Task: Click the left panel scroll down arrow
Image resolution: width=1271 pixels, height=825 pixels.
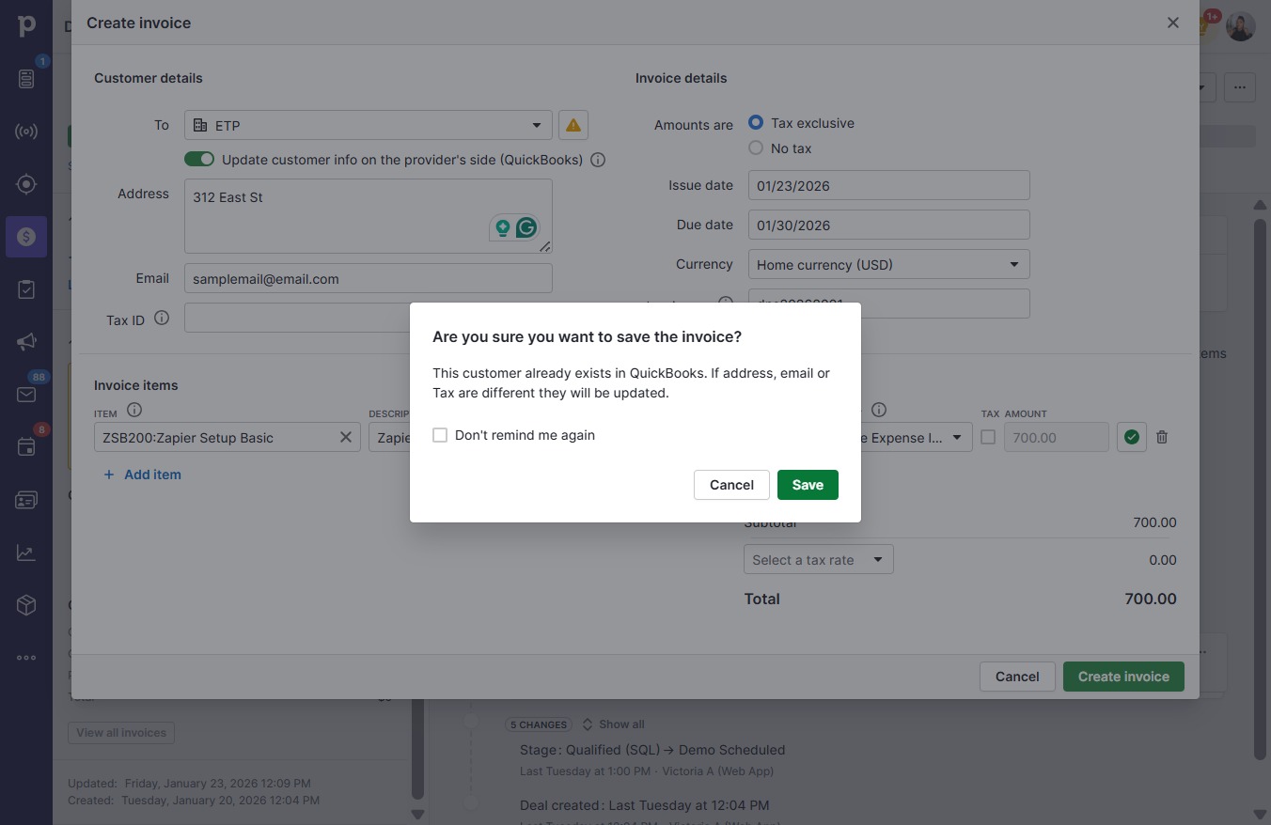Action: tap(418, 814)
